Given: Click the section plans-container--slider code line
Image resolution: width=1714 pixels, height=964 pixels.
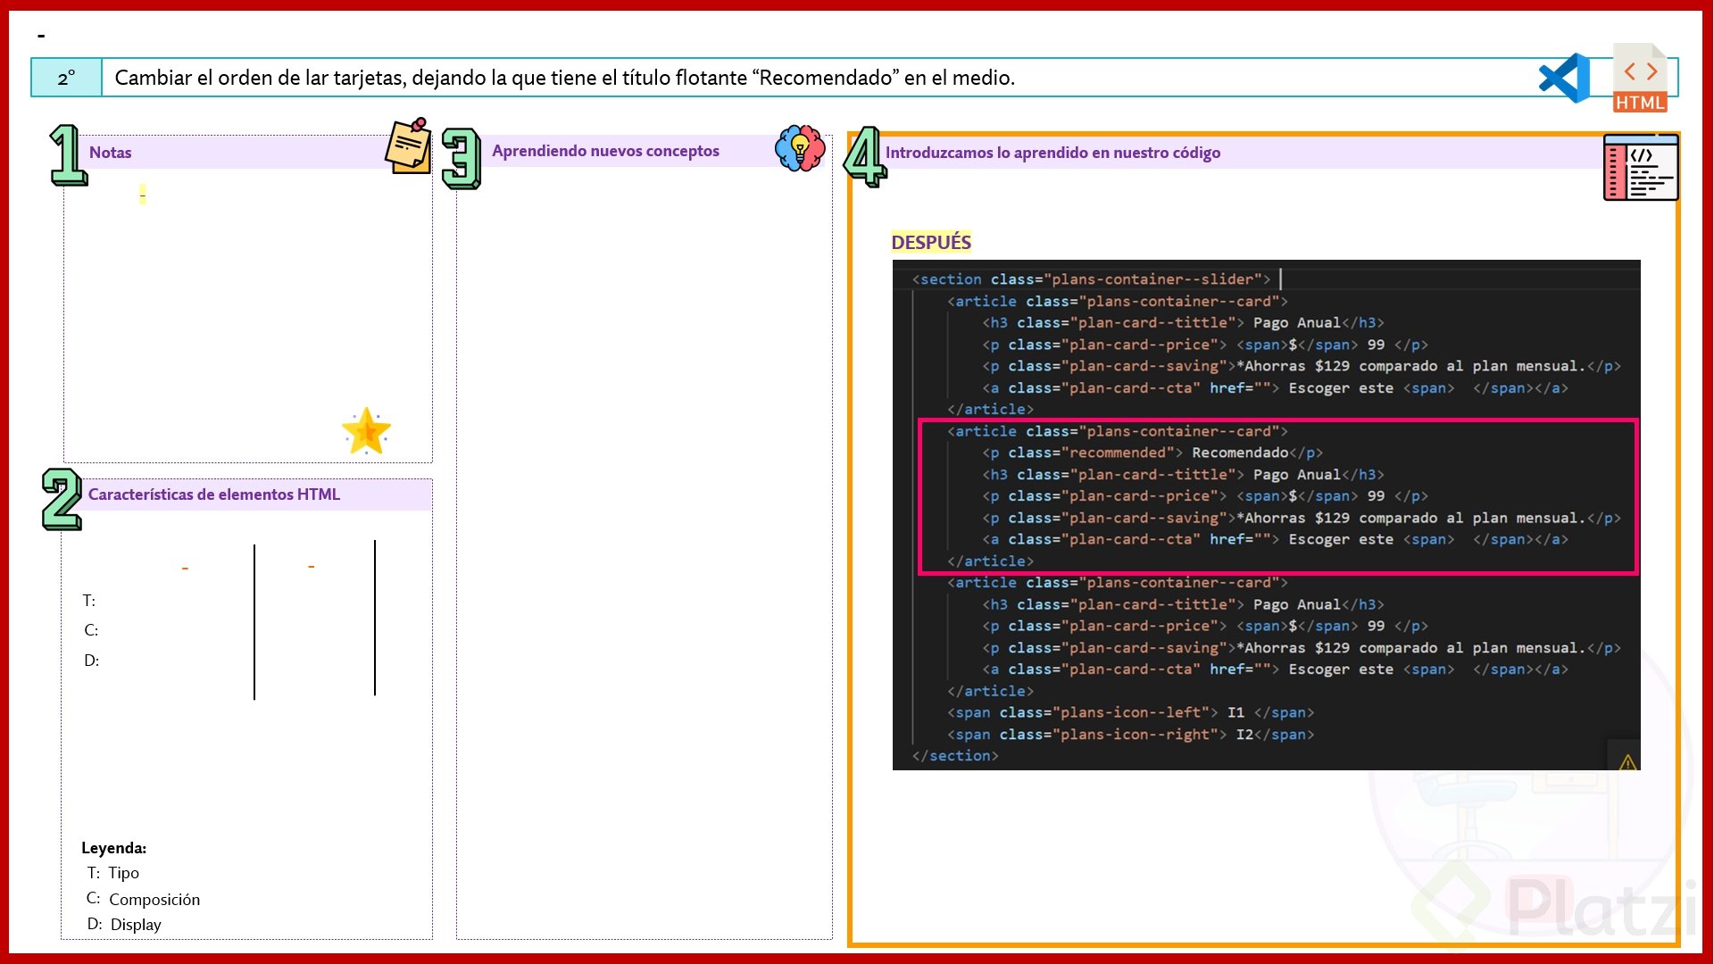Looking at the screenshot, I should [x=1090, y=279].
